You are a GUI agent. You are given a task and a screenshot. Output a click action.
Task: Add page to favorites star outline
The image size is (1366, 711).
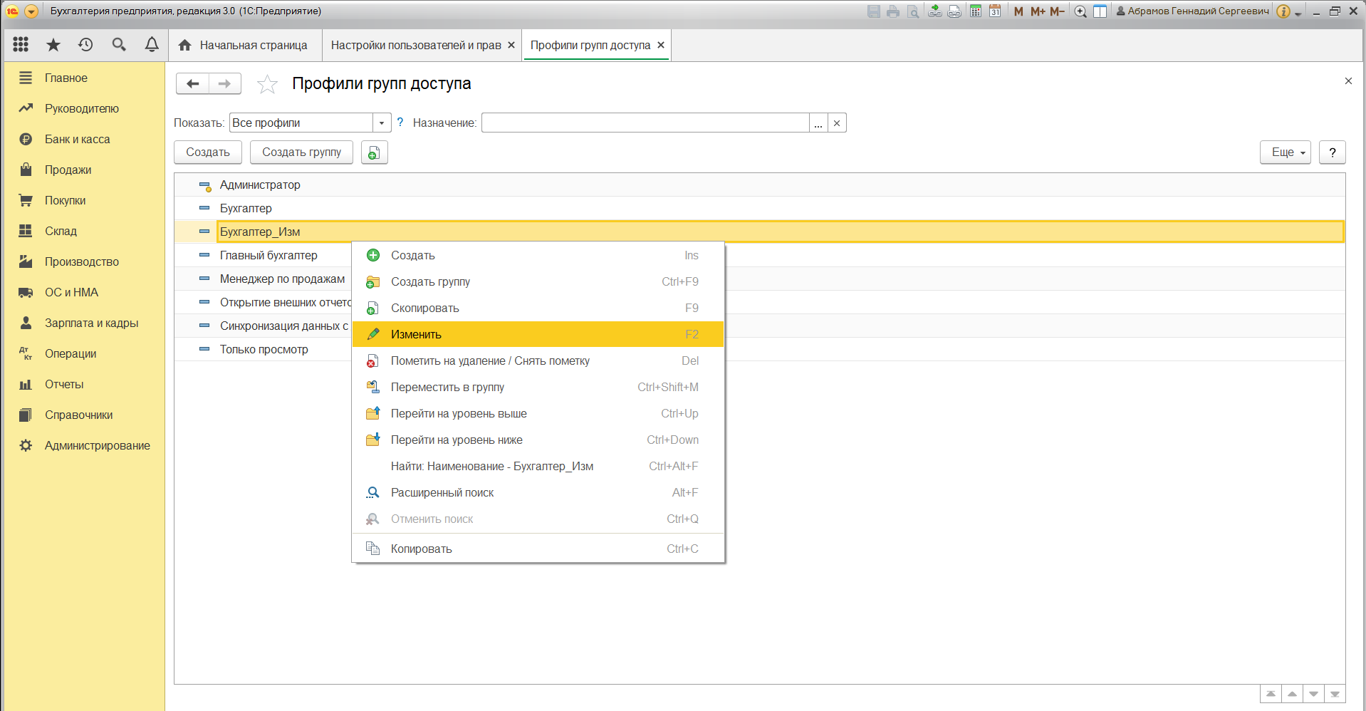coord(267,84)
